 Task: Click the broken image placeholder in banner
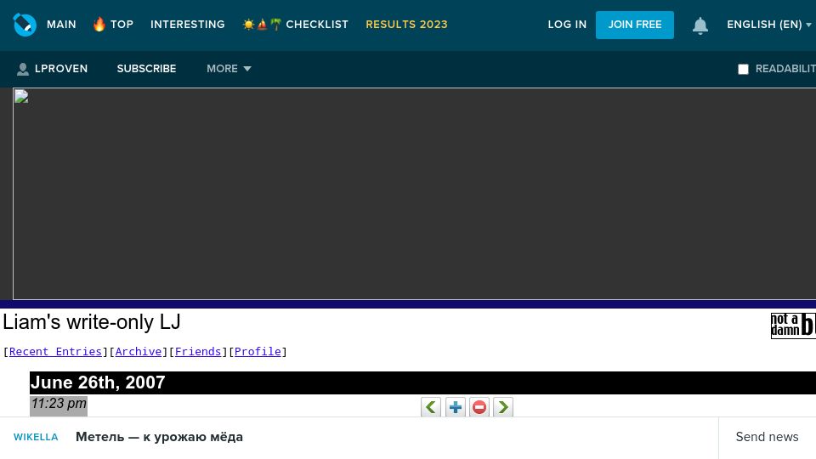pyautogui.click(x=21, y=97)
